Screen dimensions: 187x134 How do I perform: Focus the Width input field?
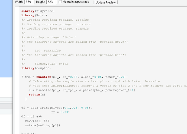[x=29, y=2]
